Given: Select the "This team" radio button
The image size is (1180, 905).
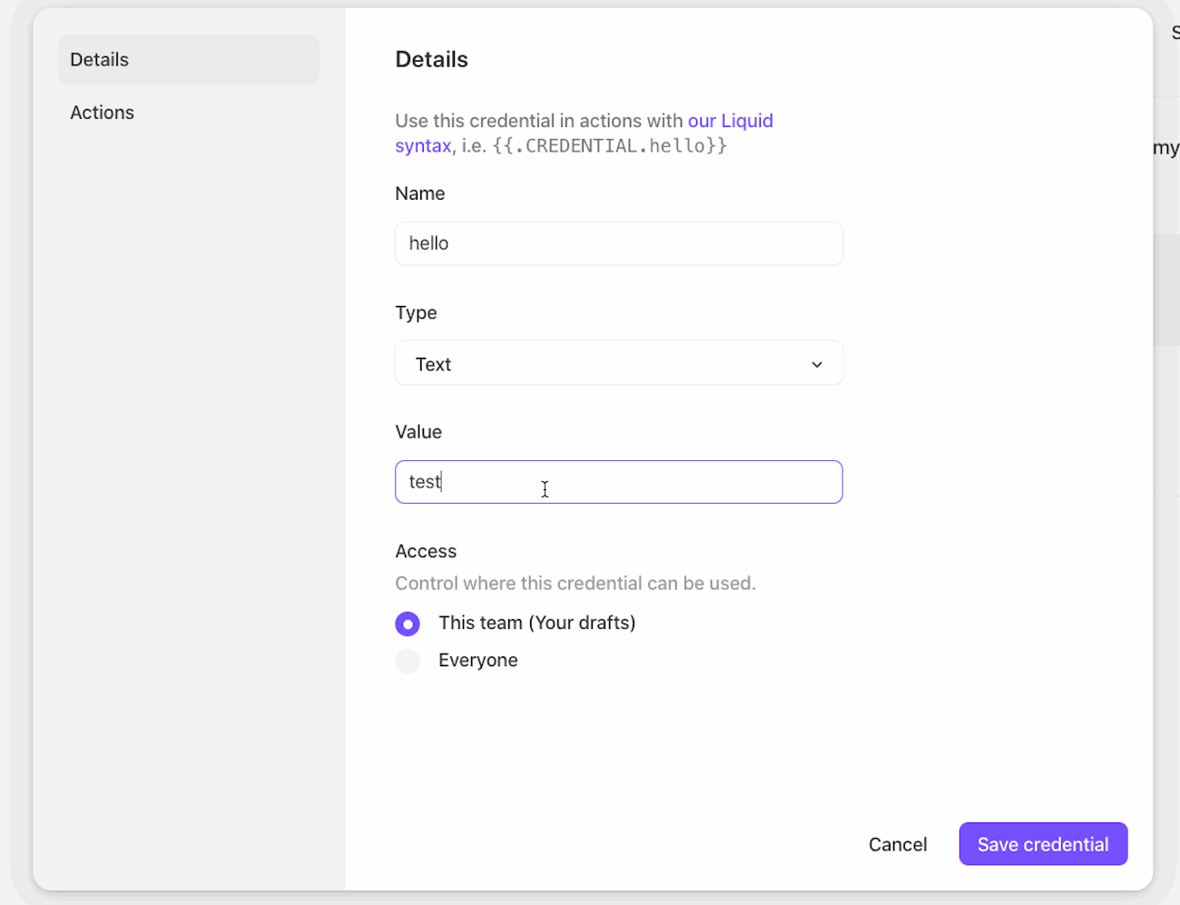Looking at the screenshot, I should tap(408, 624).
